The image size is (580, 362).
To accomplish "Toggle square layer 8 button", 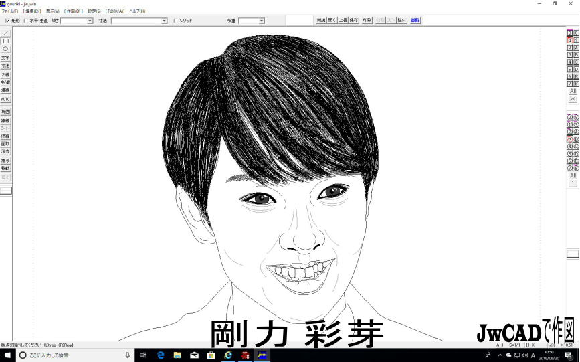I will click(576, 33).
